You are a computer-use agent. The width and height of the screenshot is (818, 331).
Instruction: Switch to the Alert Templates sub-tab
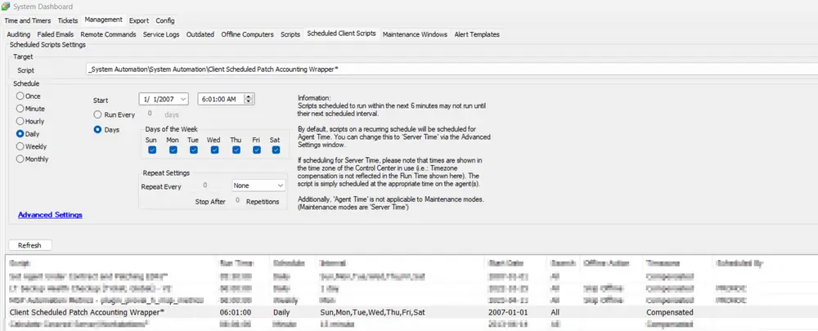click(477, 34)
